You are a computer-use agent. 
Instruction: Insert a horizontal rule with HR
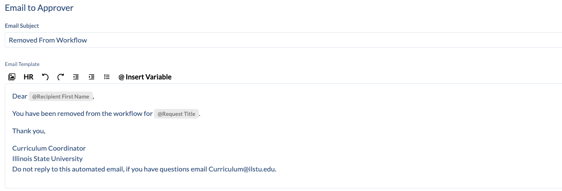(x=28, y=77)
